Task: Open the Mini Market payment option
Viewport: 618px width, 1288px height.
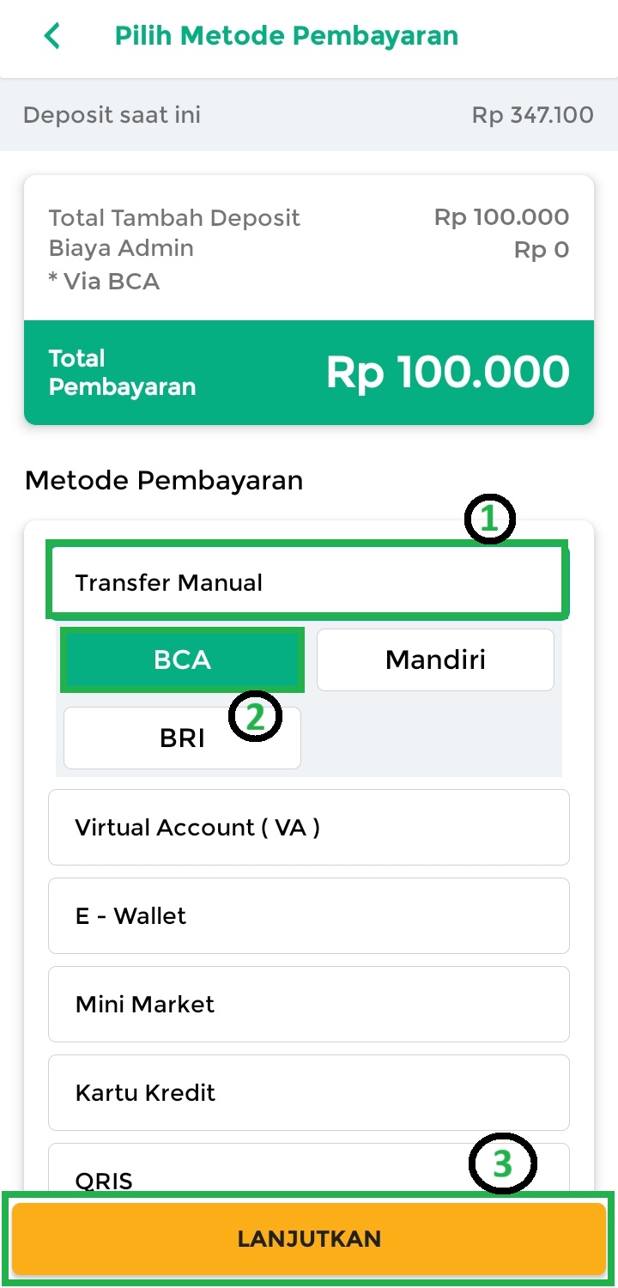Action: [309, 1005]
